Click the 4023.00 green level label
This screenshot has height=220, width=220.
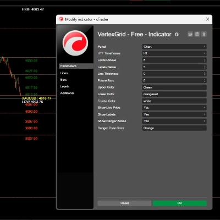(x=31, y=78)
